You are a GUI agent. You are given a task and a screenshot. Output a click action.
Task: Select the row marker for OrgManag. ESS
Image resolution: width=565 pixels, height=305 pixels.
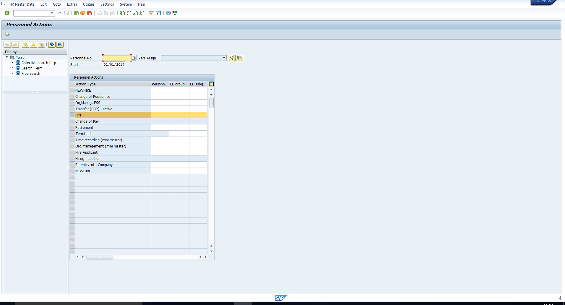click(72, 103)
